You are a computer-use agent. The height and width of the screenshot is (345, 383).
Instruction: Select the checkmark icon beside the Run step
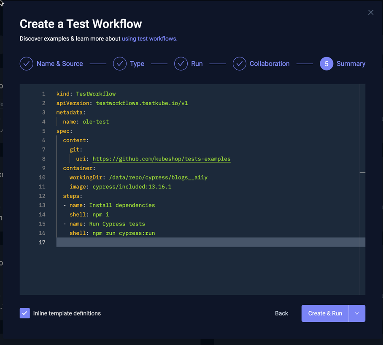point(181,63)
